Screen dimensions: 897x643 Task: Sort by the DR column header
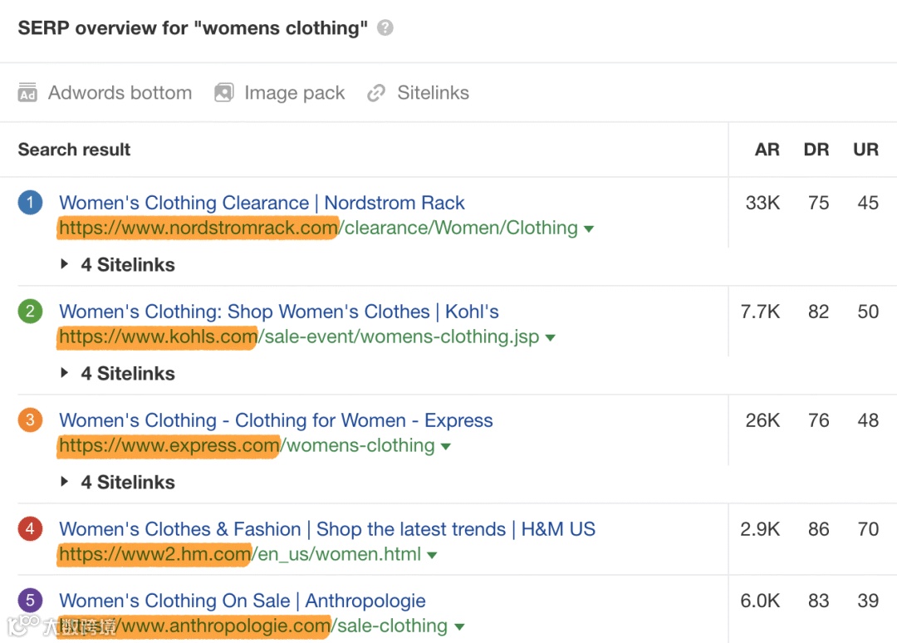(x=816, y=150)
